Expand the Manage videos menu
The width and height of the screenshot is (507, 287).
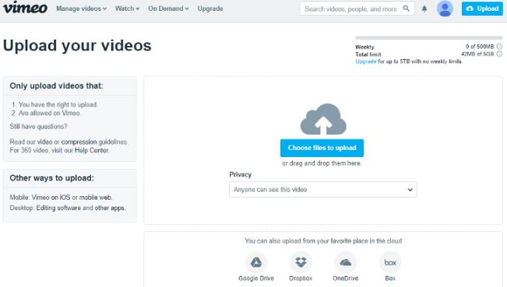(81, 9)
